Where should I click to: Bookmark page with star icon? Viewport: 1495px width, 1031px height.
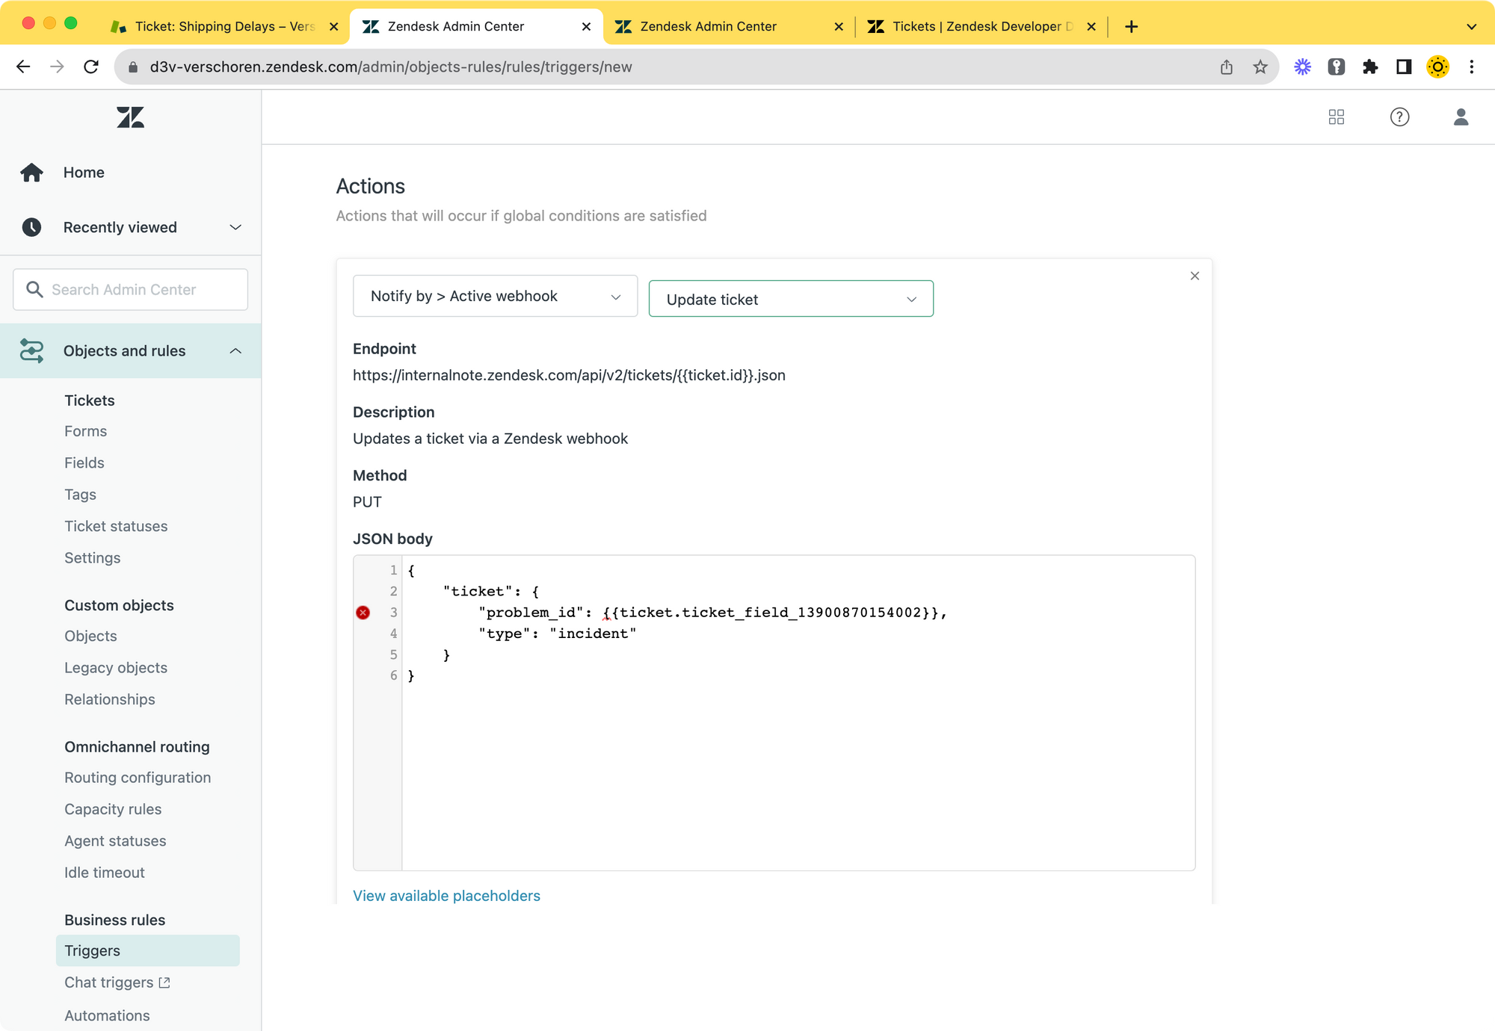(1260, 67)
